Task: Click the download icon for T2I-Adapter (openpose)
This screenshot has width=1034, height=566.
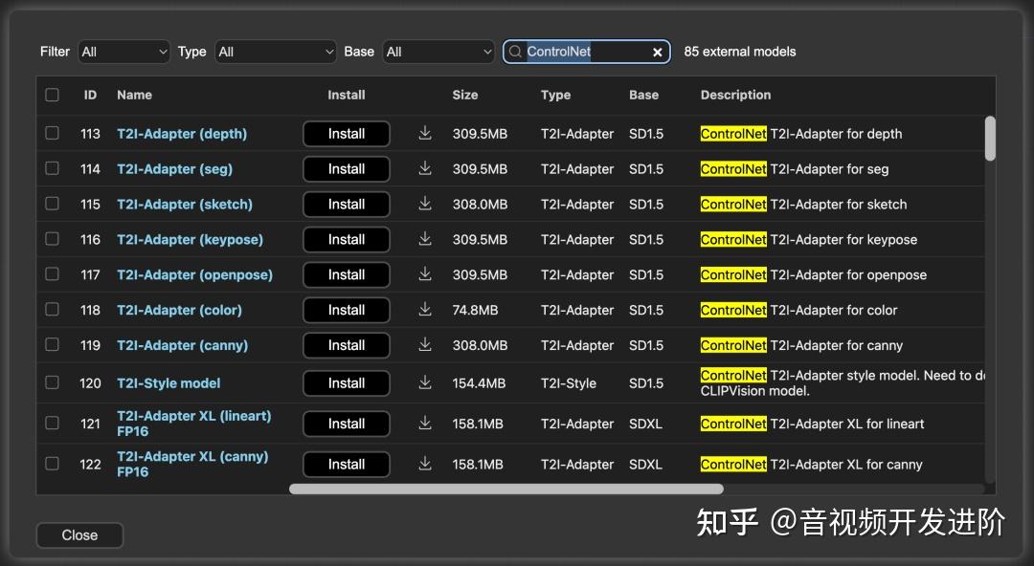Action: [x=424, y=274]
